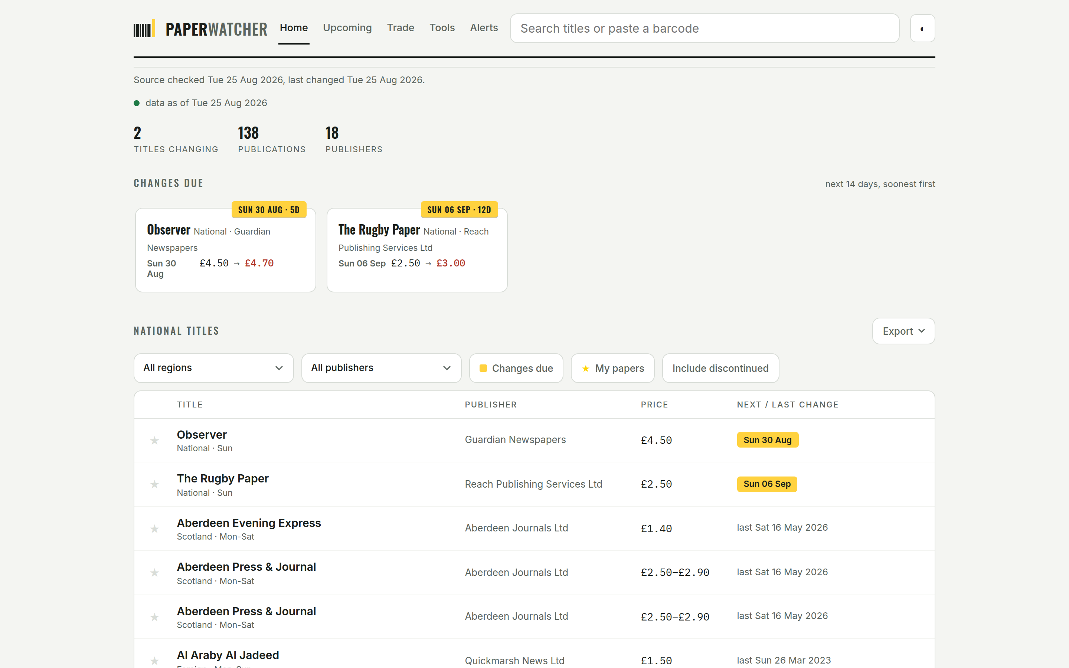Viewport: 1069px width, 668px height.
Task: Click the CHANGES DUE section heading
Action: click(168, 183)
